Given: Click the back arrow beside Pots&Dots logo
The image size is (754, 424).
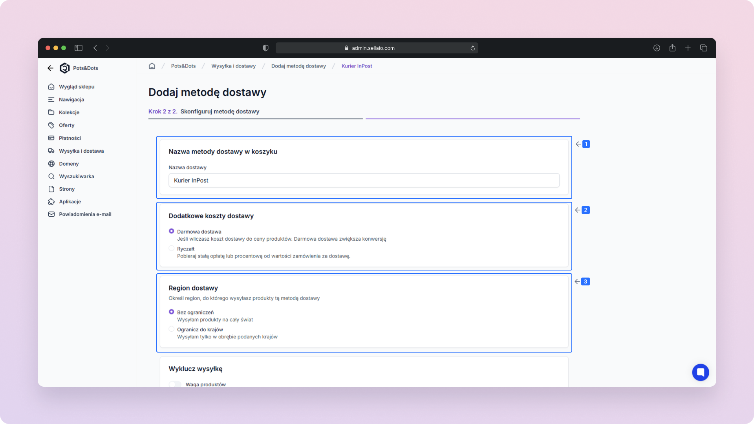Looking at the screenshot, I should tap(50, 68).
